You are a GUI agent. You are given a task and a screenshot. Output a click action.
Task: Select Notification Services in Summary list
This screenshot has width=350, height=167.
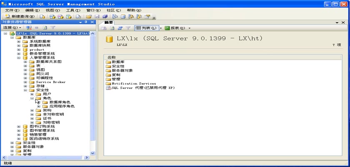coord(134,83)
